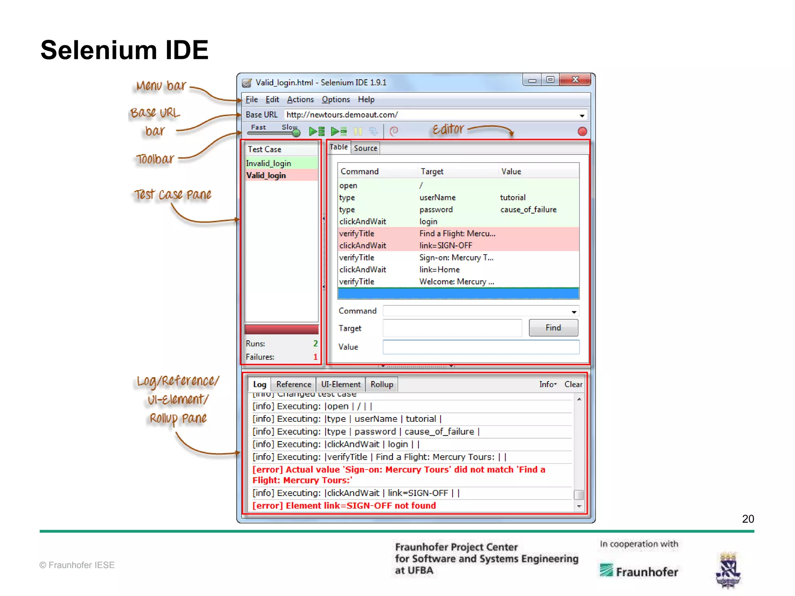Click the Target input field
The width and height of the screenshot is (795, 596).
pyautogui.click(x=452, y=328)
